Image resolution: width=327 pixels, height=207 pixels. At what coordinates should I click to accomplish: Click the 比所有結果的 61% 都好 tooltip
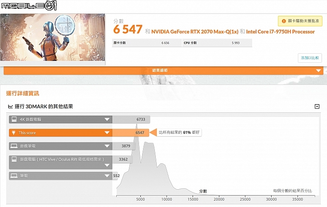[179, 132]
